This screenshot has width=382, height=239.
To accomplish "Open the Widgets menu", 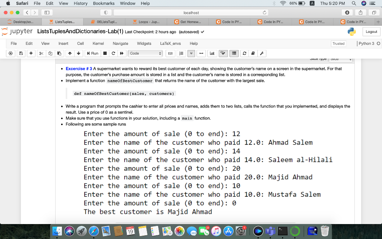I will (x=144, y=43).
